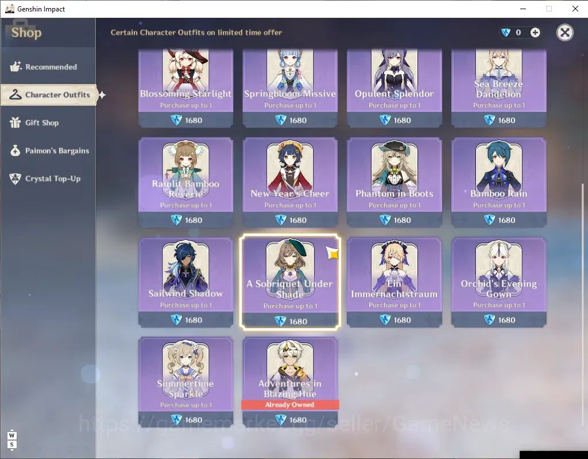Image resolution: width=588 pixels, height=459 pixels.
Task: Click the 1680 price of Phantom in Boots
Action: point(402,220)
